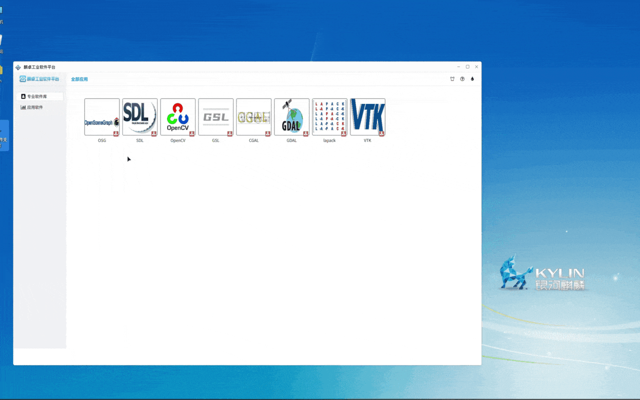Open the VTK library tile

368,117
